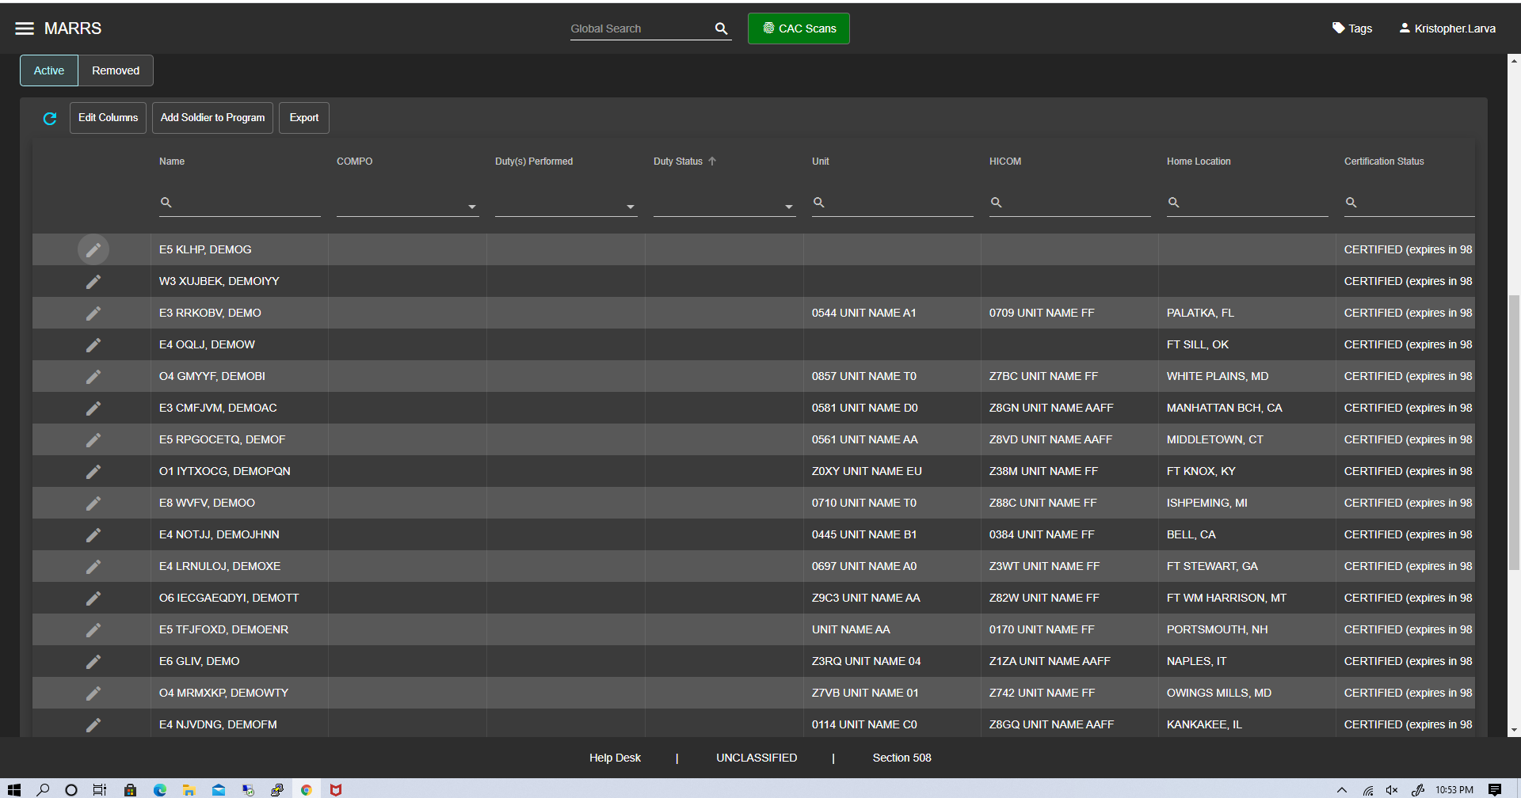Open Kristopher.Larva user menu

[x=1447, y=28]
